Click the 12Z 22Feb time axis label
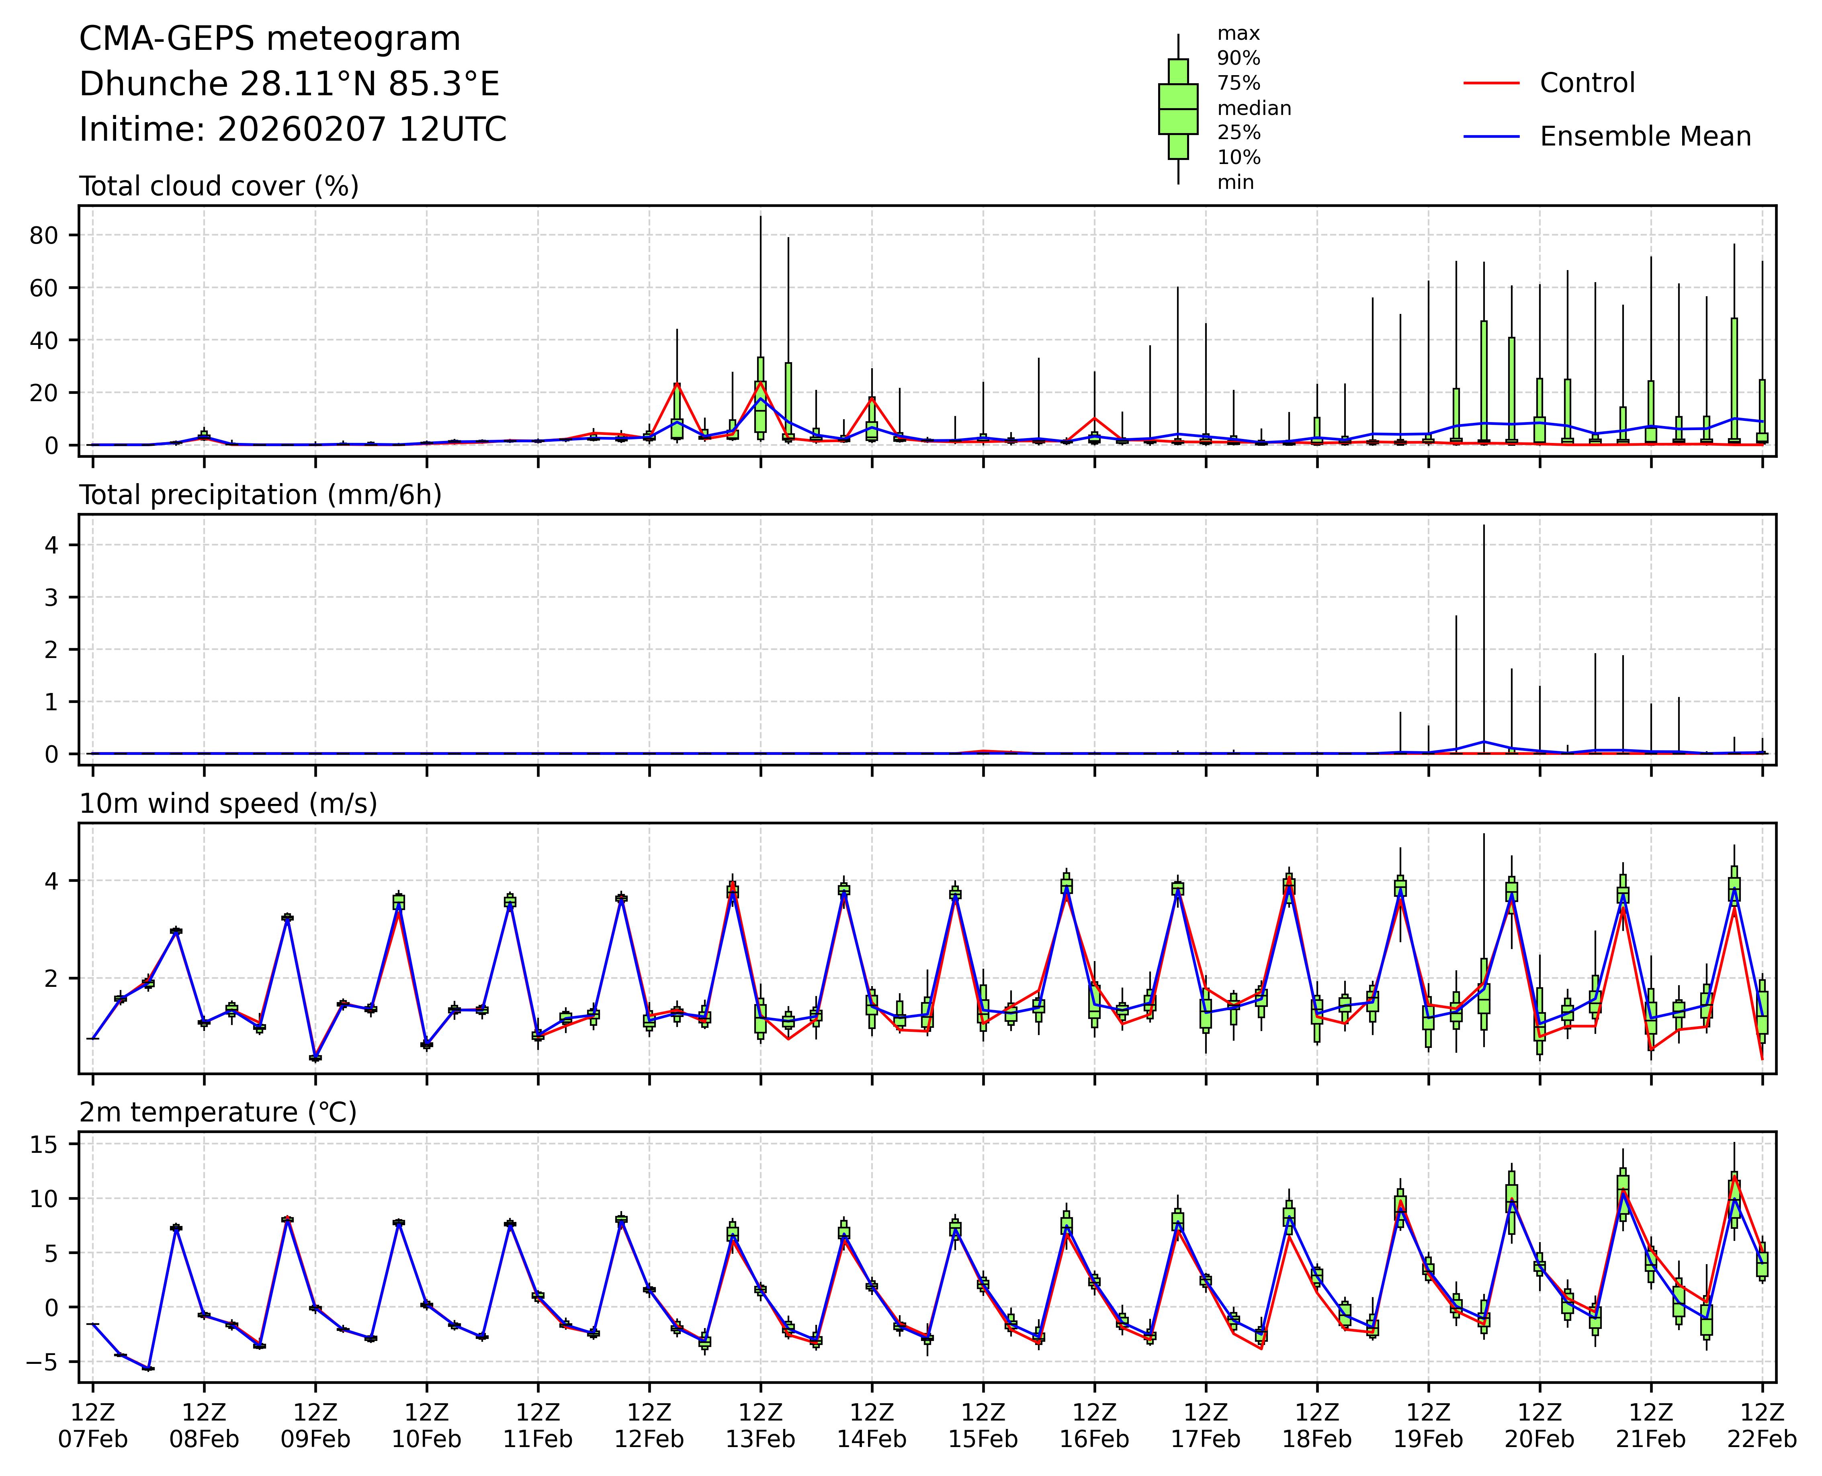This screenshot has width=1822, height=1476. [x=1762, y=1426]
